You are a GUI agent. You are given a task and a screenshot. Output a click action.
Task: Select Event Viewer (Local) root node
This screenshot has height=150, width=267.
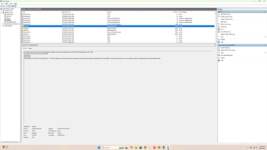[x=8, y=9]
